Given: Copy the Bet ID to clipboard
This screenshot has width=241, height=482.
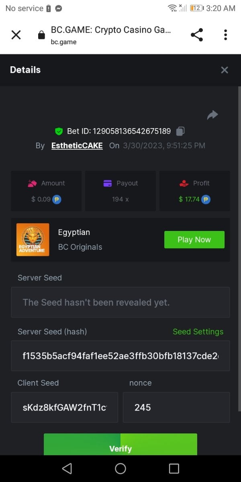Looking at the screenshot, I should pyautogui.click(x=181, y=131).
